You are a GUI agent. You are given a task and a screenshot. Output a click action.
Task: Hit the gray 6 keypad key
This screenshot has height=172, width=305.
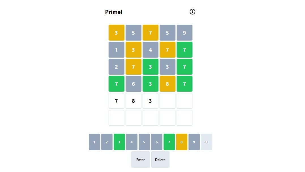(157, 142)
